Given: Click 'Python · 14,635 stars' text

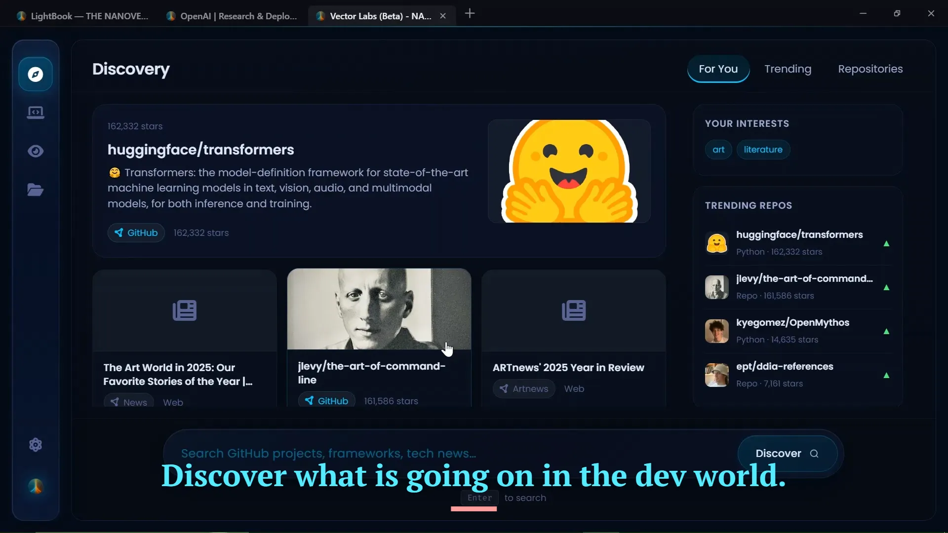Looking at the screenshot, I should pos(777,340).
